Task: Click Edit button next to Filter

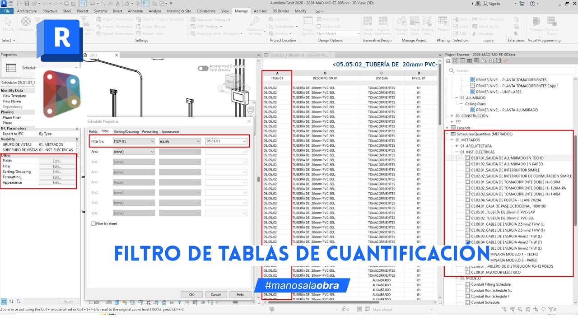Action: [x=57, y=166]
